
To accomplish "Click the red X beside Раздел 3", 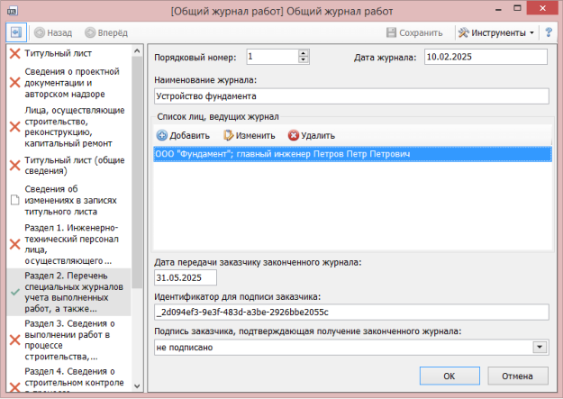I will [14, 340].
